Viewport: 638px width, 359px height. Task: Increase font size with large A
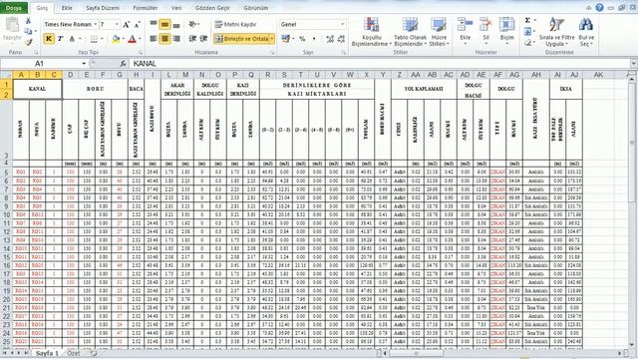pyautogui.click(x=127, y=24)
